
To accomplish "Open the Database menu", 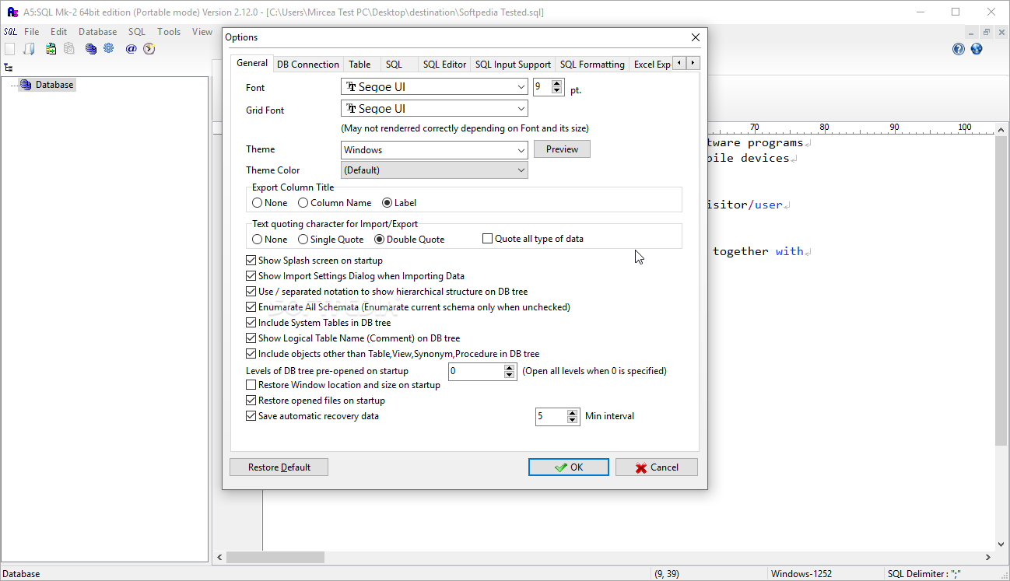I will 98,32.
